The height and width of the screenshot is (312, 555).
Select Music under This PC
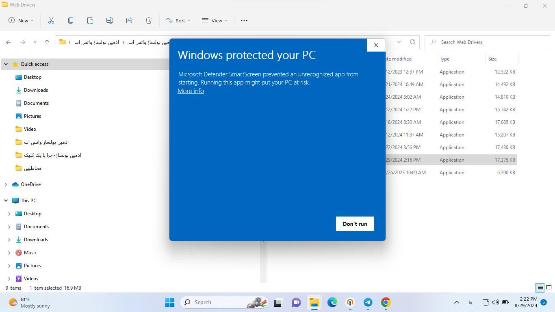pyautogui.click(x=30, y=253)
